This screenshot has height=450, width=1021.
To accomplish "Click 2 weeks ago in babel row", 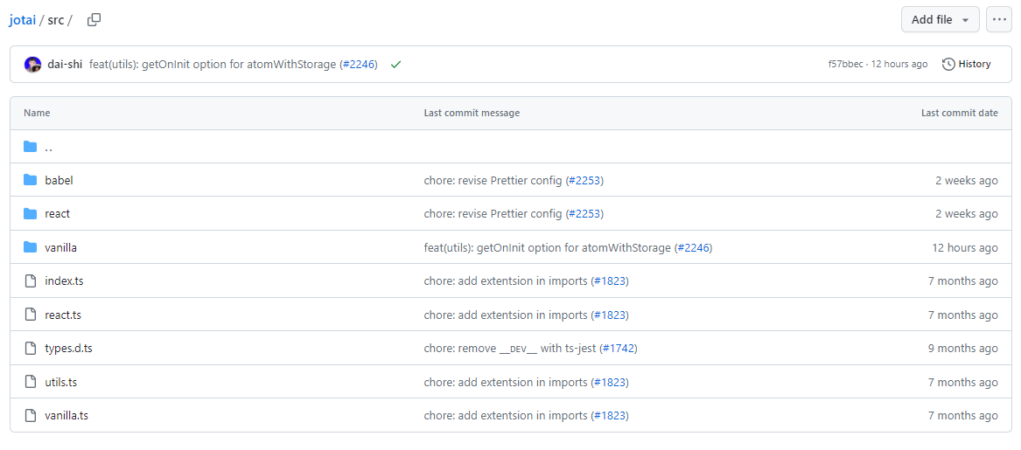I will tap(966, 180).
